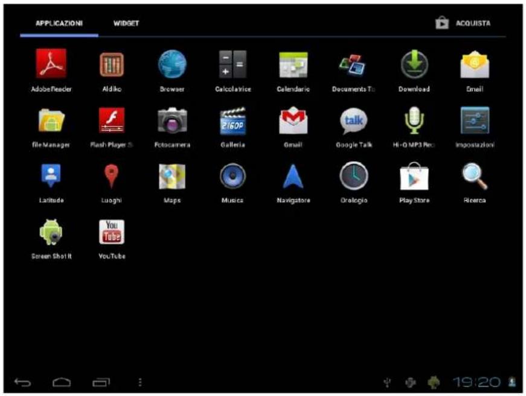Open the Calcolatrice app
Image resolution: width=526 pixels, height=396 pixels.
(233, 64)
